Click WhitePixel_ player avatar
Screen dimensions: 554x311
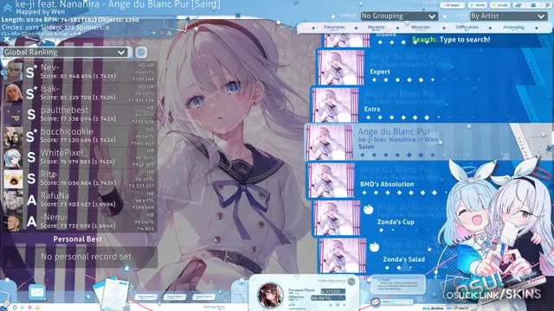pos(14,157)
